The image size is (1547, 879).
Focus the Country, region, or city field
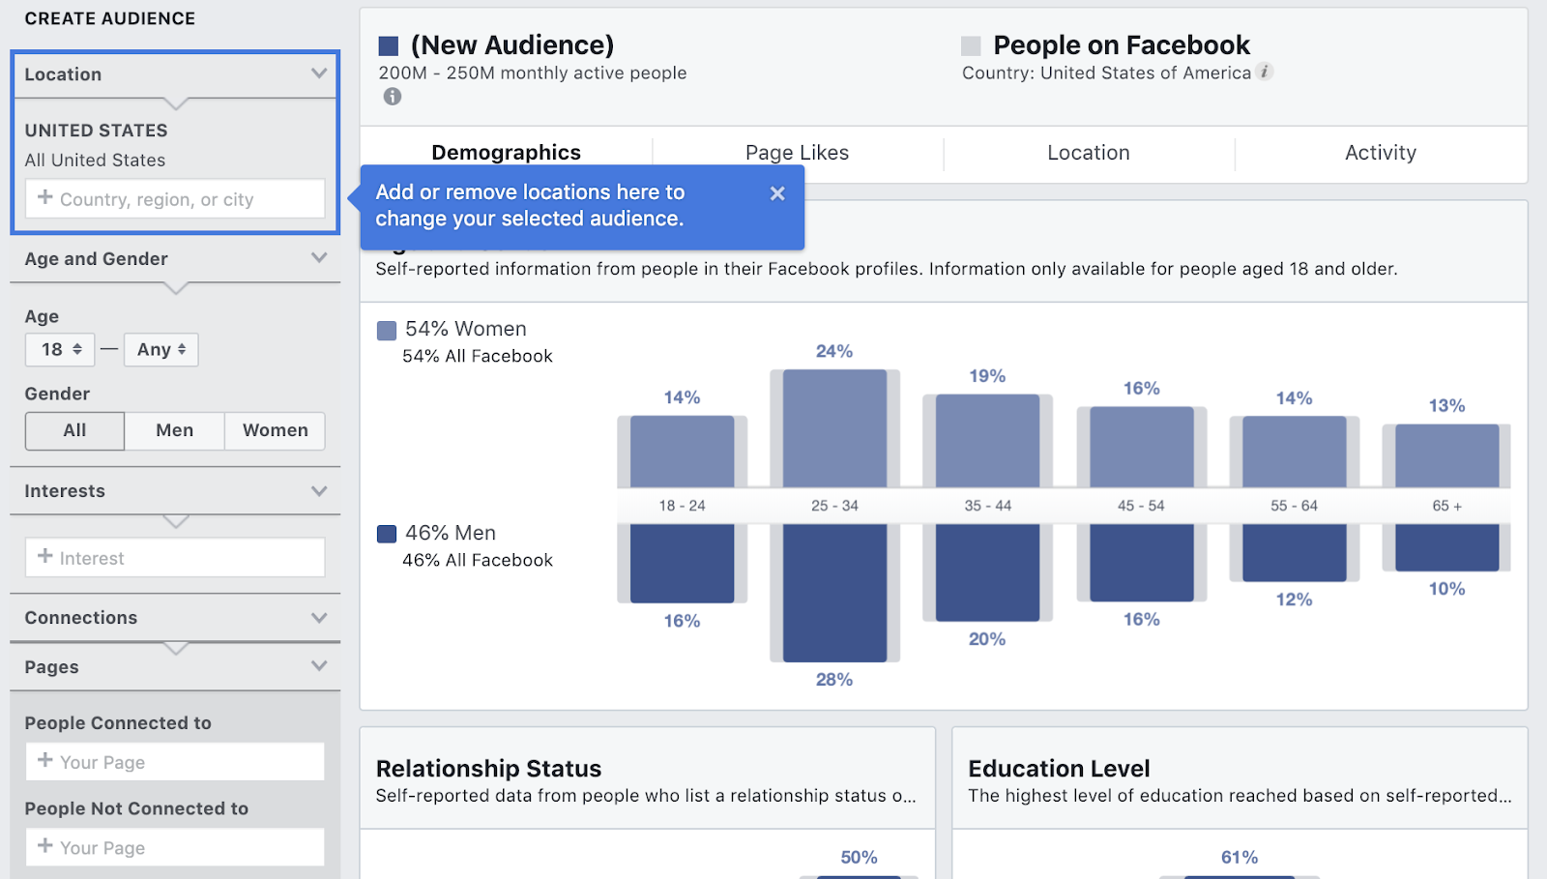[175, 199]
